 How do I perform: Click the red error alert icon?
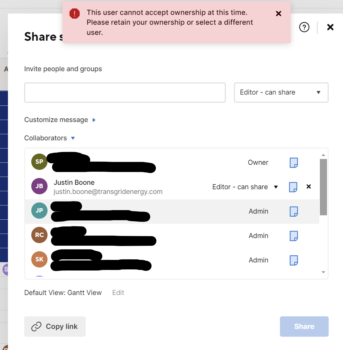pos(75,13)
